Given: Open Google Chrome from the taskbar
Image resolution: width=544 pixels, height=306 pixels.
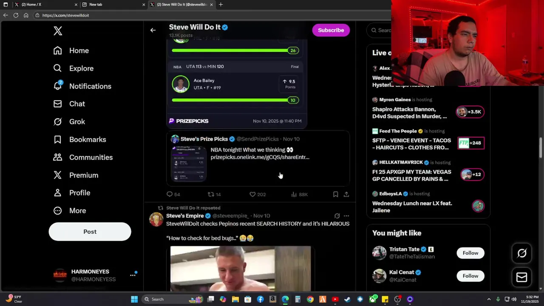Looking at the screenshot, I should 310,299.
